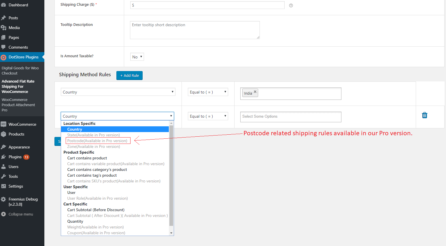The width and height of the screenshot is (446, 246).
Task: Click the Shipping Charge input field
Action: tap(207, 5)
